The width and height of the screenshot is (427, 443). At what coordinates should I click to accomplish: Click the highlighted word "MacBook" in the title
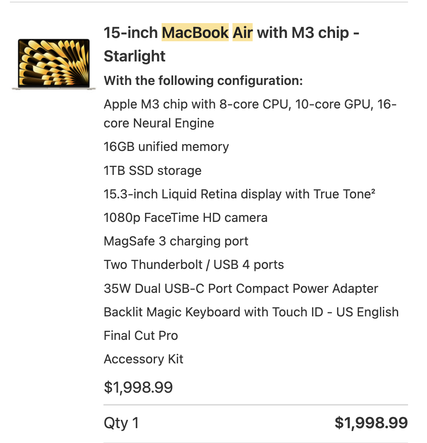click(x=195, y=33)
